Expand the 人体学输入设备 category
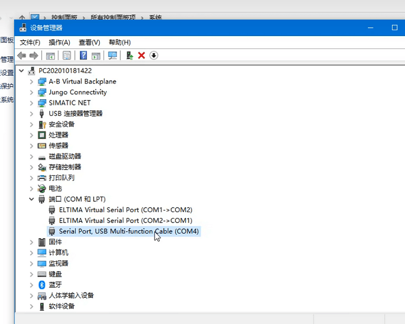 click(x=32, y=296)
